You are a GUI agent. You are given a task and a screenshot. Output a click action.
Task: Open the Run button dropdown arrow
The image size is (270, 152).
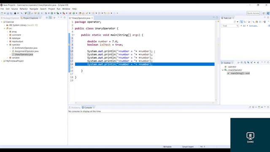(x=55, y=13)
